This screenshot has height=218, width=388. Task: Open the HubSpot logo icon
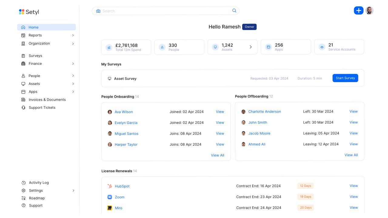[x=110, y=186]
